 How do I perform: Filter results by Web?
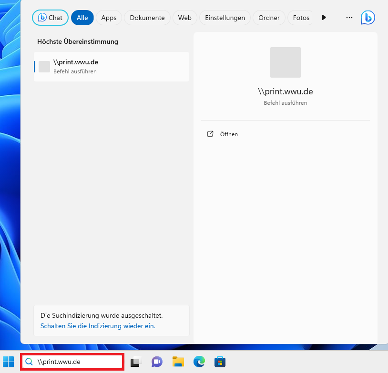[x=185, y=18]
